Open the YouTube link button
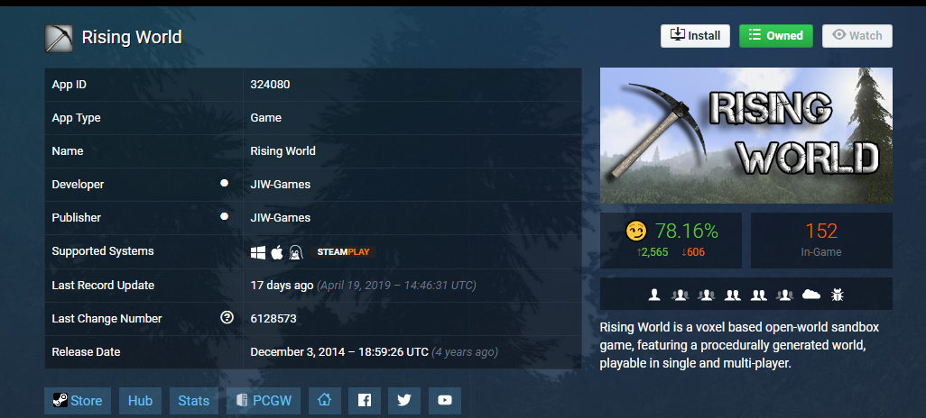This screenshot has width=926, height=418. coord(444,401)
